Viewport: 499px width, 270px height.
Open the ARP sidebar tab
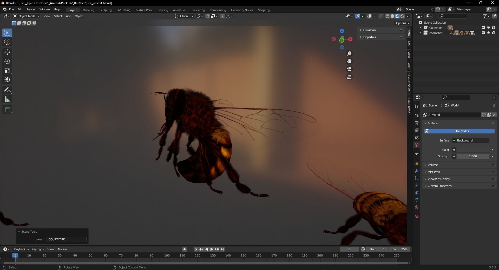[x=409, y=66]
